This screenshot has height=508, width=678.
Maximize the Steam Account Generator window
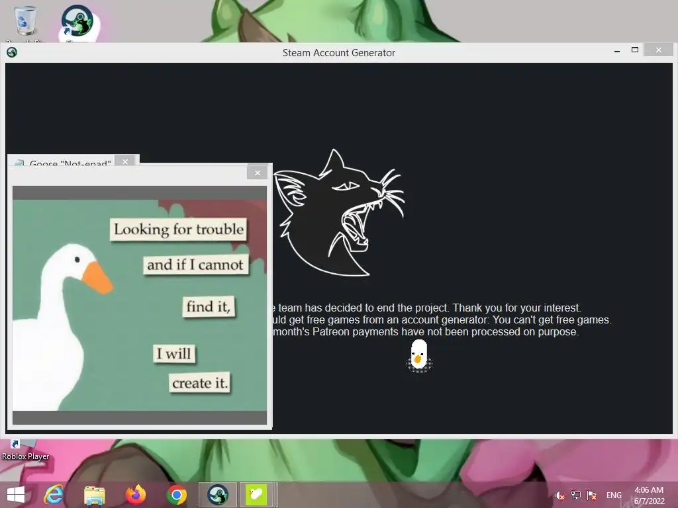point(635,50)
